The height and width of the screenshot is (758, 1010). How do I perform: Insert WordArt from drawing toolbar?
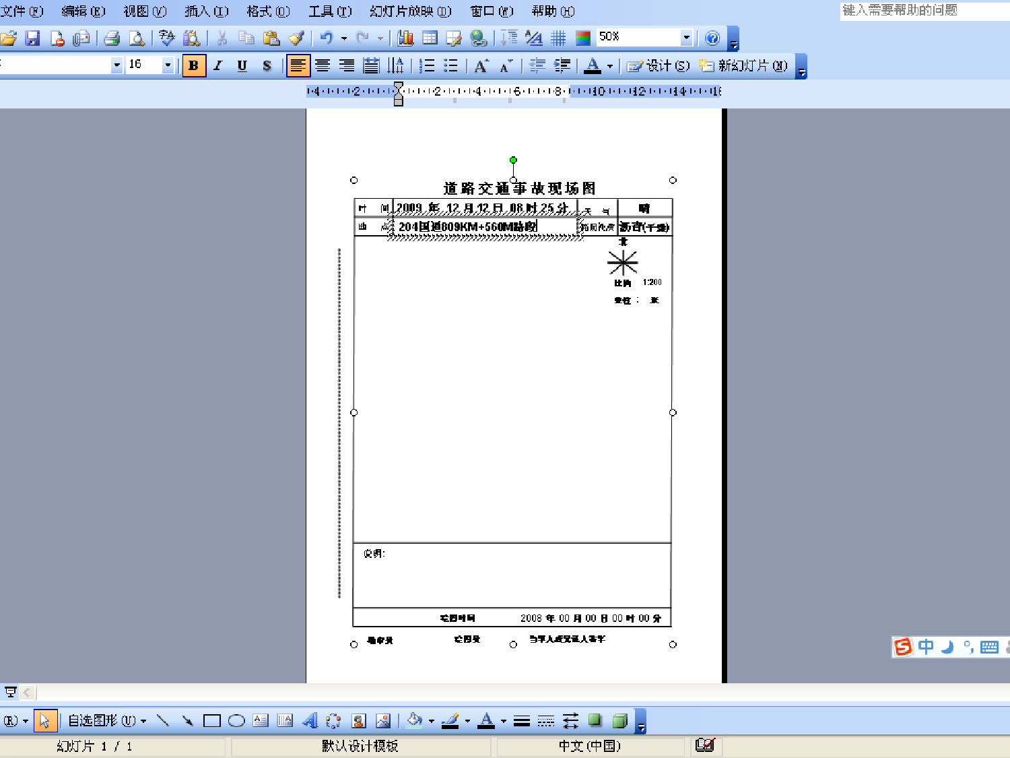pyautogui.click(x=309, y=721)
